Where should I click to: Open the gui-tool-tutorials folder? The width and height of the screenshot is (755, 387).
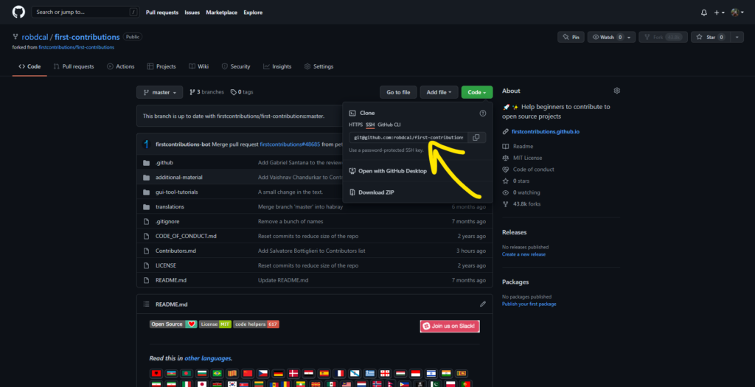(177, 192)
